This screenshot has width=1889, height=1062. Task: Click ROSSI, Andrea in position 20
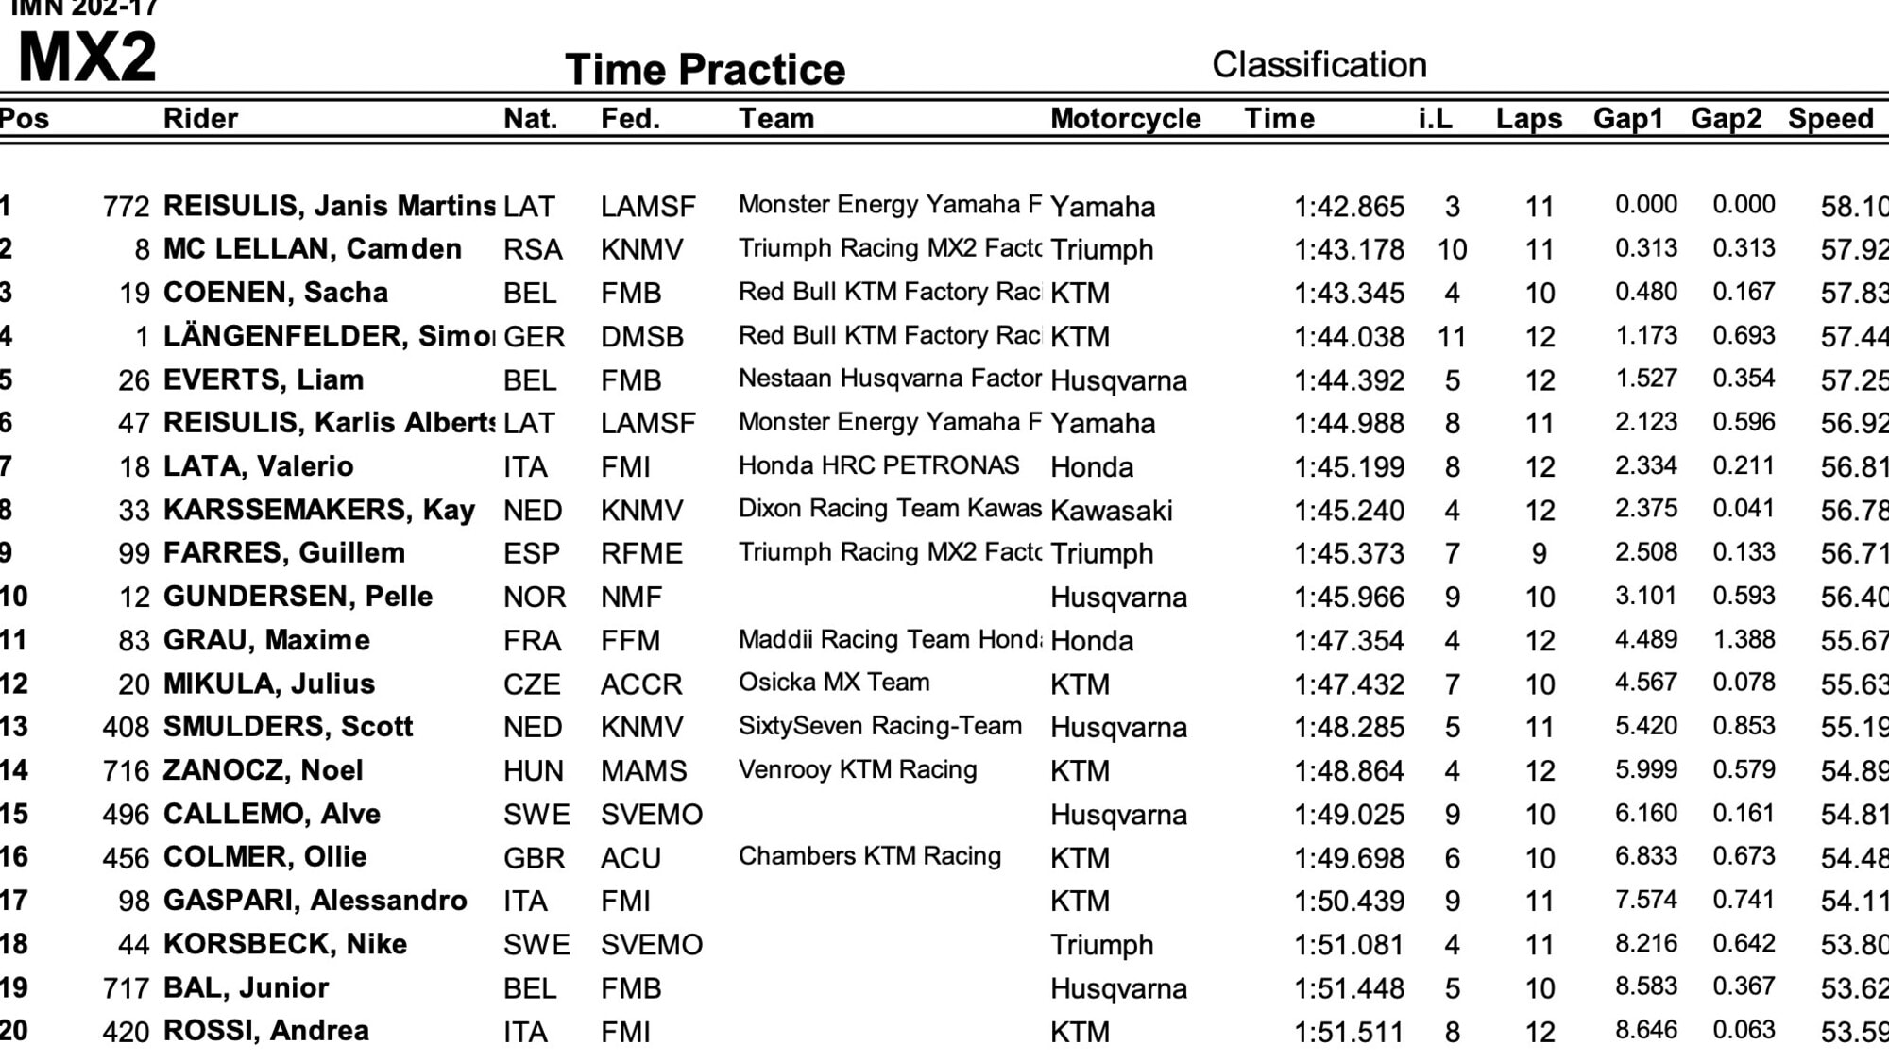(266, 1030)
